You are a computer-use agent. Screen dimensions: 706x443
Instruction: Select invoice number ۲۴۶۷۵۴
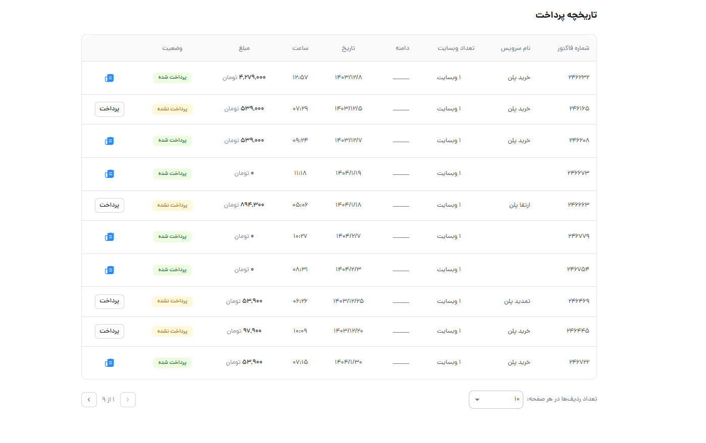pos(578,269)
